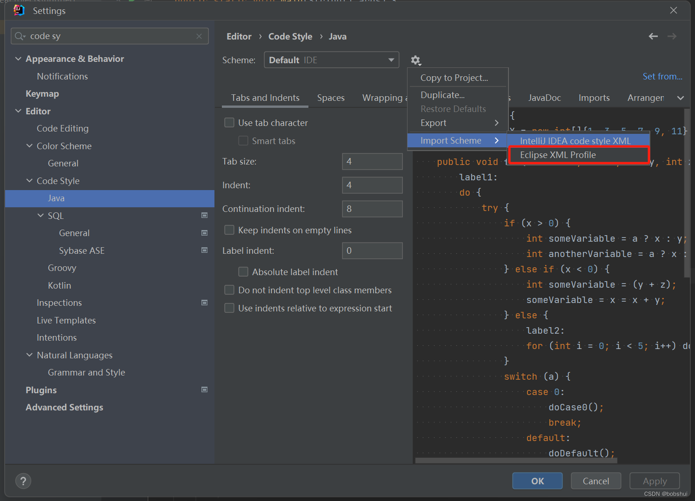Toggle the Smart tabs checkbox
Image resolution: width=695 pixels, height=501 pixels.
243,141
